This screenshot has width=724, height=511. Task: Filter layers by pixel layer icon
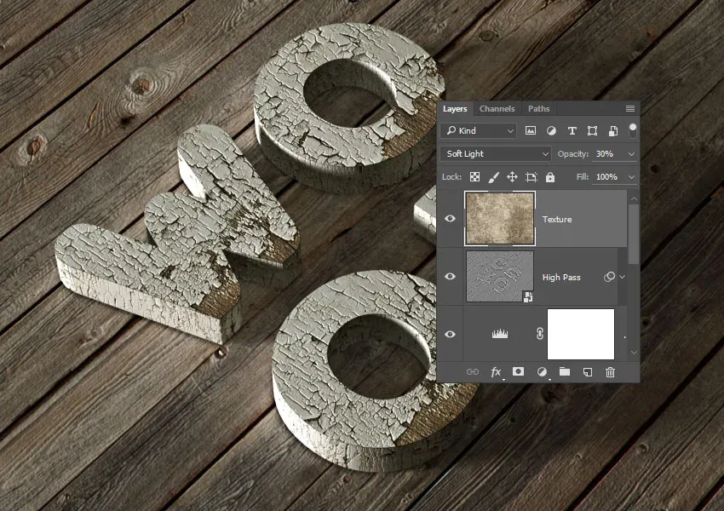coord(531,130)
